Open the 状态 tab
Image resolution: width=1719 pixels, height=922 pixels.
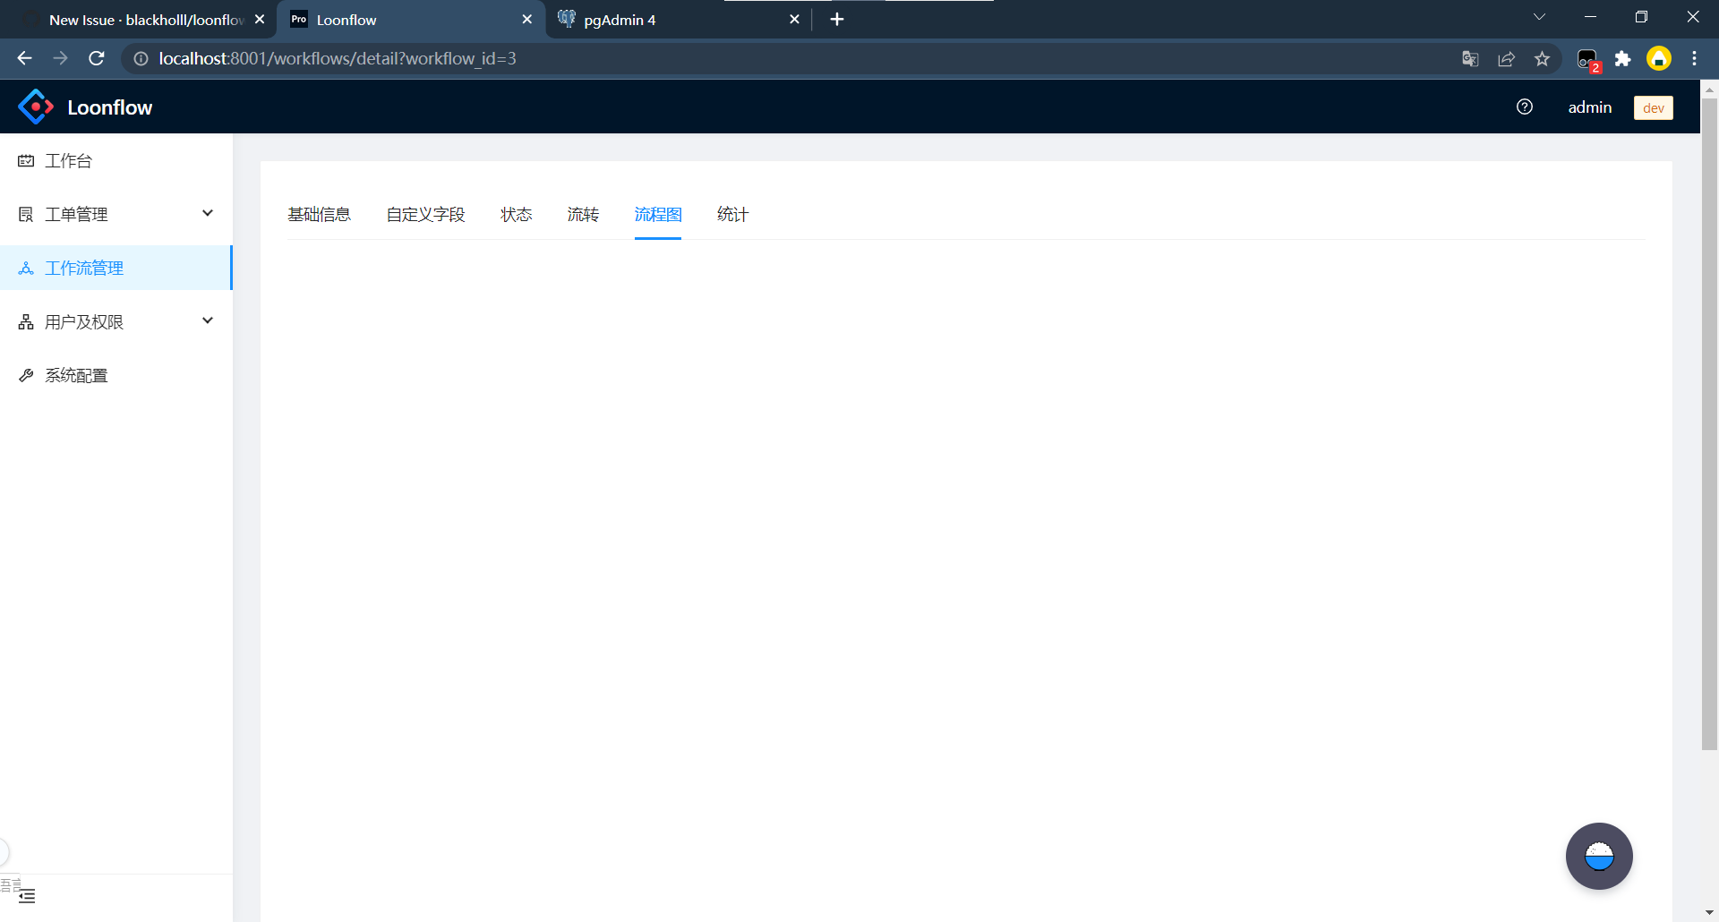click(x=517, y=215)
